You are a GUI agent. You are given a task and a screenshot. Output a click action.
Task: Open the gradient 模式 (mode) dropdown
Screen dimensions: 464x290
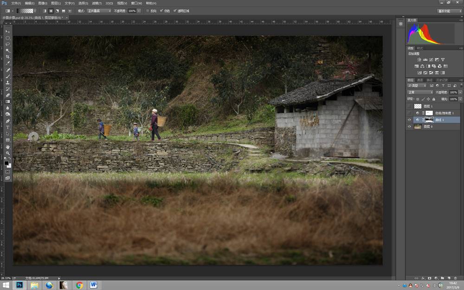tap(99, 11)
